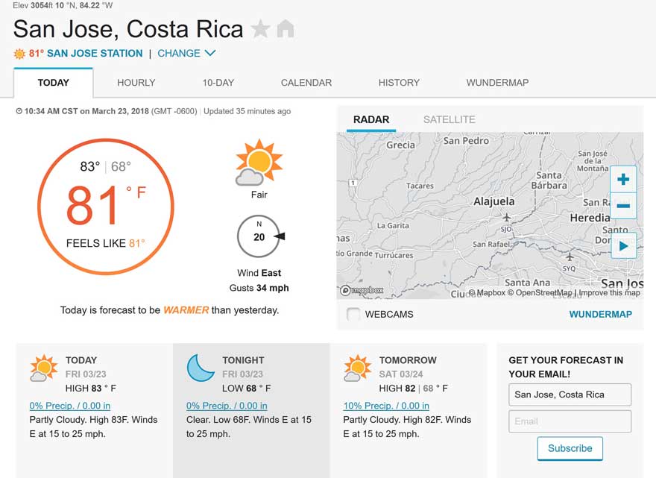Open the San Jose Station link
Image resolution: width=656 pixels, height=478 pixels.
coord(95,54)
